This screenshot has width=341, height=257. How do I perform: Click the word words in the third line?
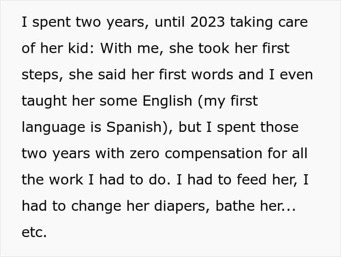pyautogui.click(x=212, y=74)
